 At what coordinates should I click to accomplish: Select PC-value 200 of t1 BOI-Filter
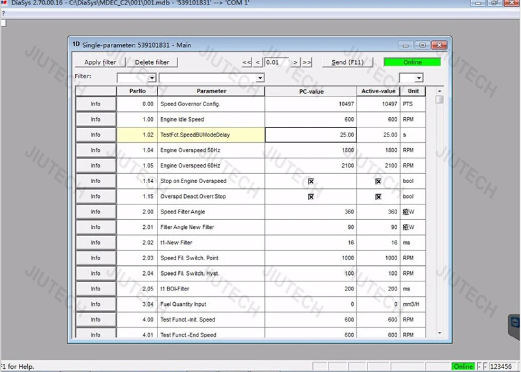pyautogui.click(x=310, y=289)
